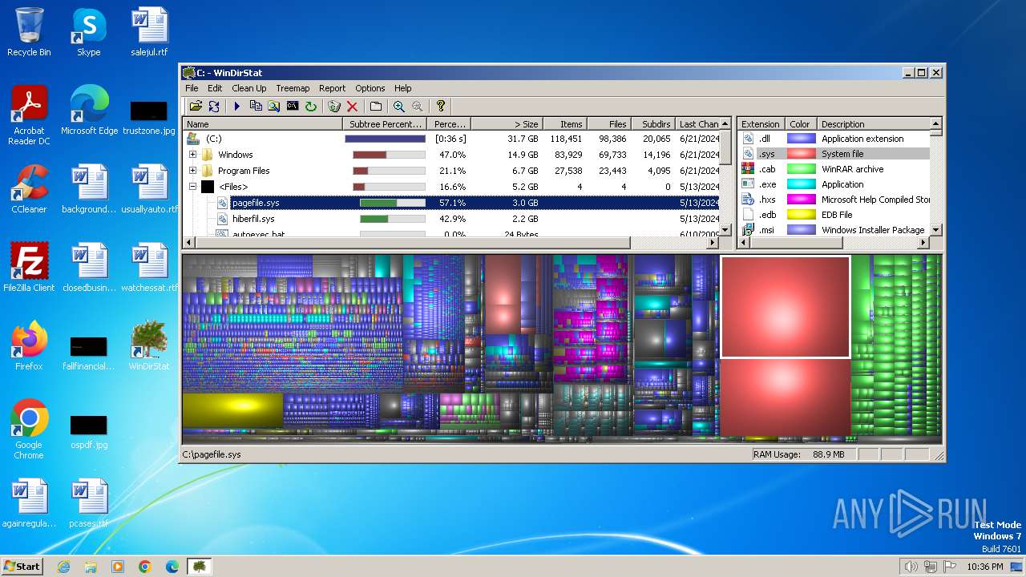The width and height of the screenshot is (1026, 577).
Task: Click the WinDirStat taskbar button
Action: click(x=199, y=567)
